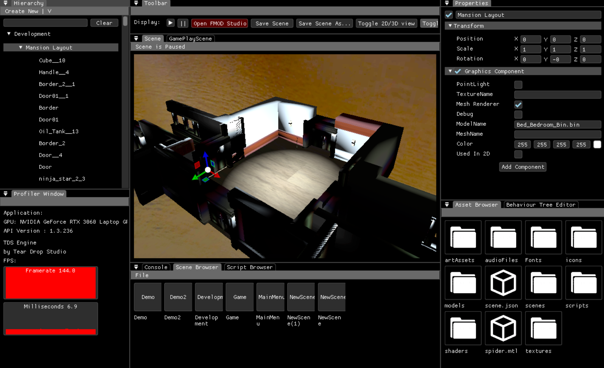Open the Create New menu in Hierarchy

tap(22, 11)
